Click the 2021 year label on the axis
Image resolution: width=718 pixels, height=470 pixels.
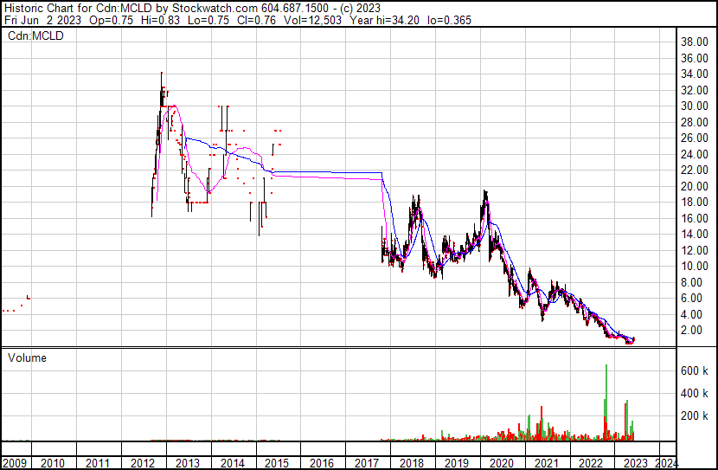[x=544, y=462]
